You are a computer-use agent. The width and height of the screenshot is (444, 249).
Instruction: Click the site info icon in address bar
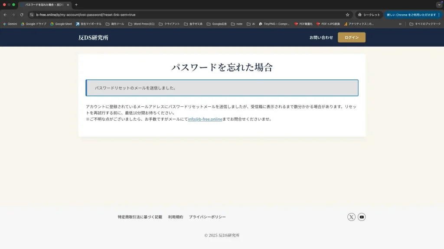(32, 15)
